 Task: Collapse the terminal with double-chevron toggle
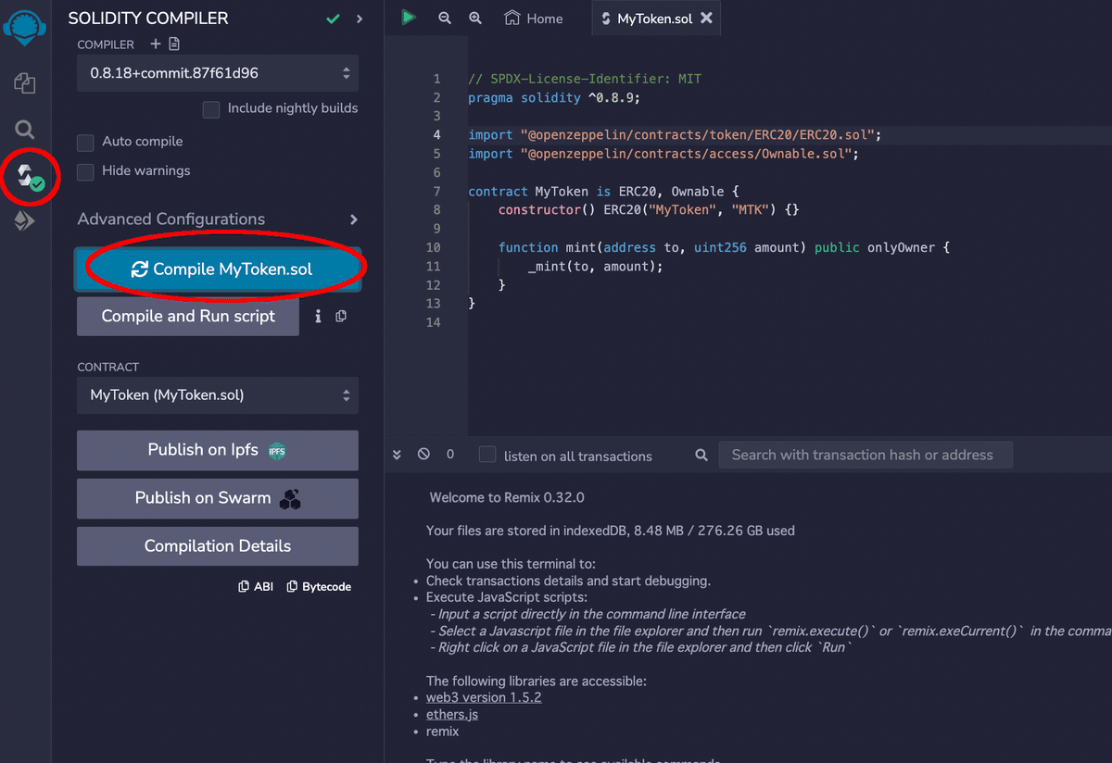tap(398, 455)
